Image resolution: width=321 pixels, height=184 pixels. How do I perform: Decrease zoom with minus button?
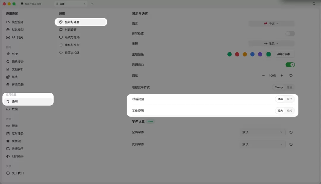click(263, 76)
